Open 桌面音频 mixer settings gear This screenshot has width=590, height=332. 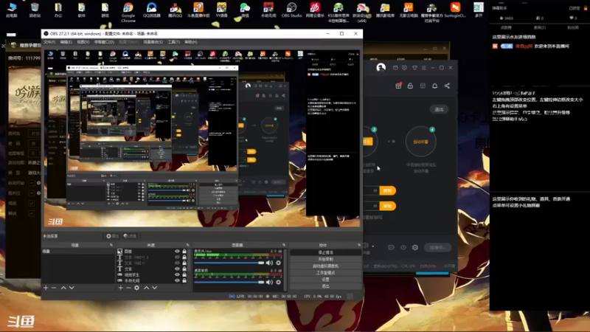point(279,282)
